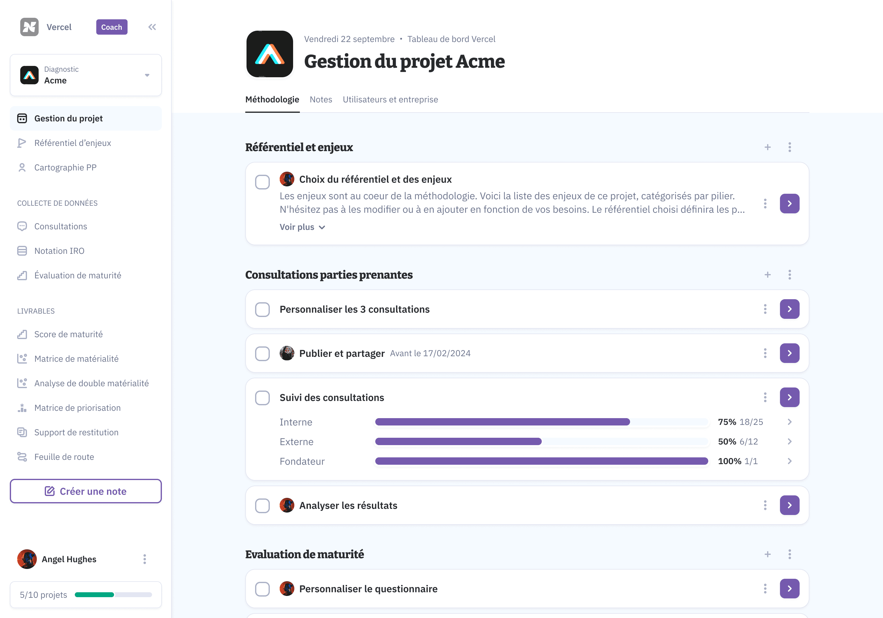Image resolution: width=883 pixels, height=618 pixels.
Task: Add item to Consultations parties prenantes section
Action: (x=768, y=275)
